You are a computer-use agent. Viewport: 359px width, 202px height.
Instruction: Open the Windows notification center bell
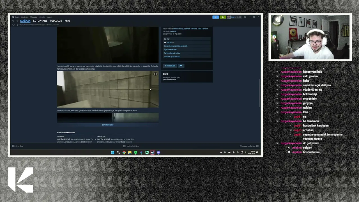point(257,152)
